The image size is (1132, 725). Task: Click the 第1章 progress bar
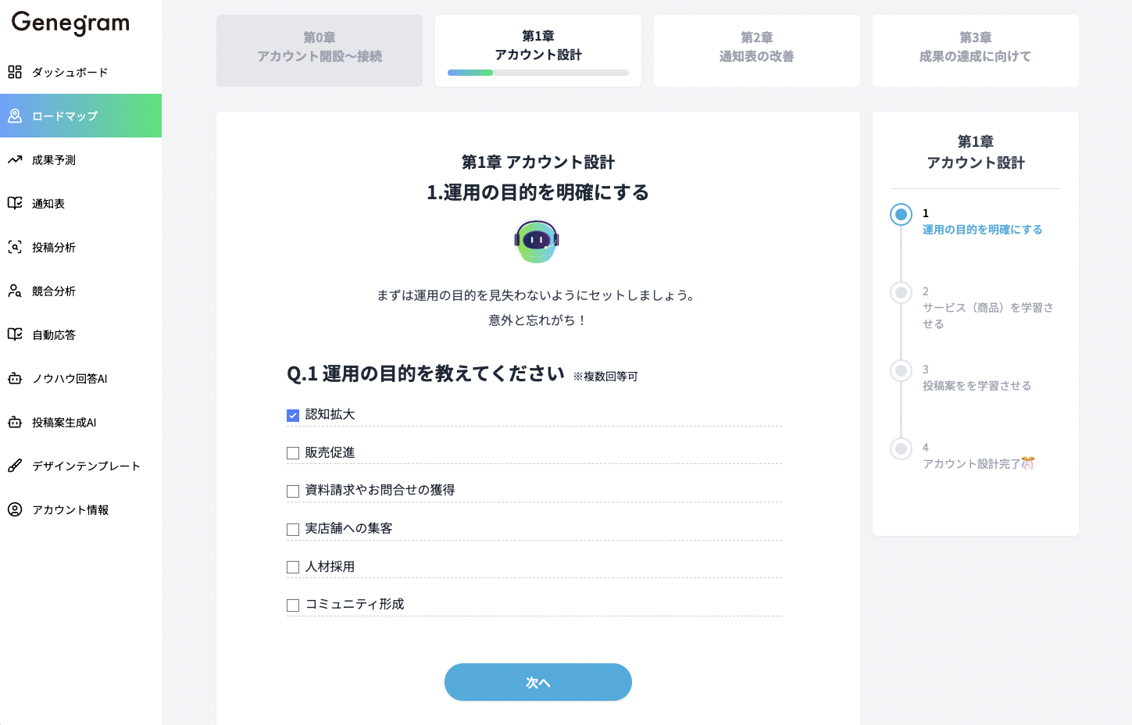(537, 73)
